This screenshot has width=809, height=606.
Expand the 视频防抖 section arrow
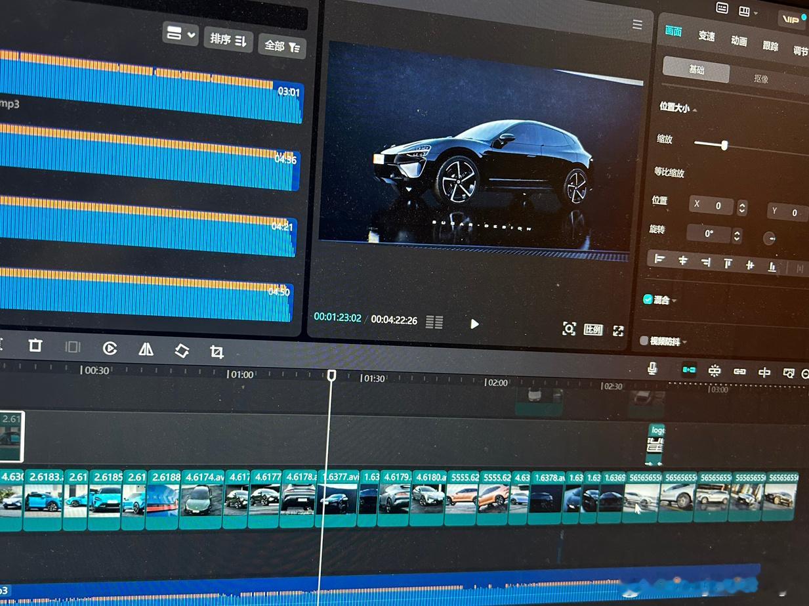(x=684, y=342)
